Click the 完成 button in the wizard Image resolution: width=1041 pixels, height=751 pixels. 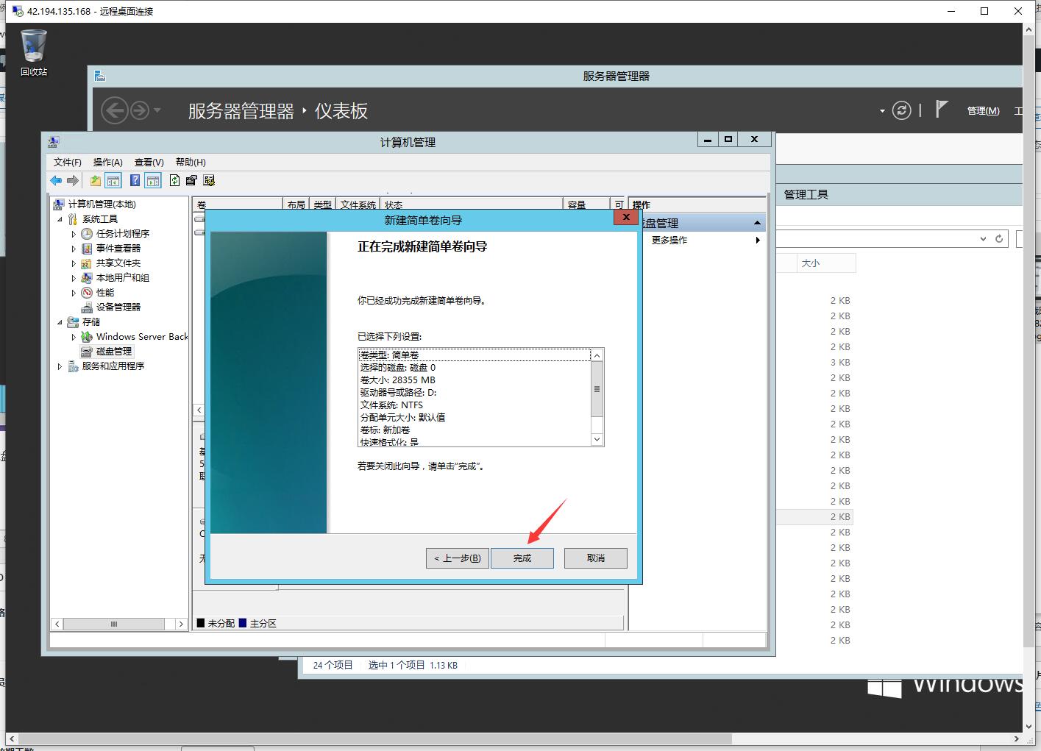(x=522, y=558)
